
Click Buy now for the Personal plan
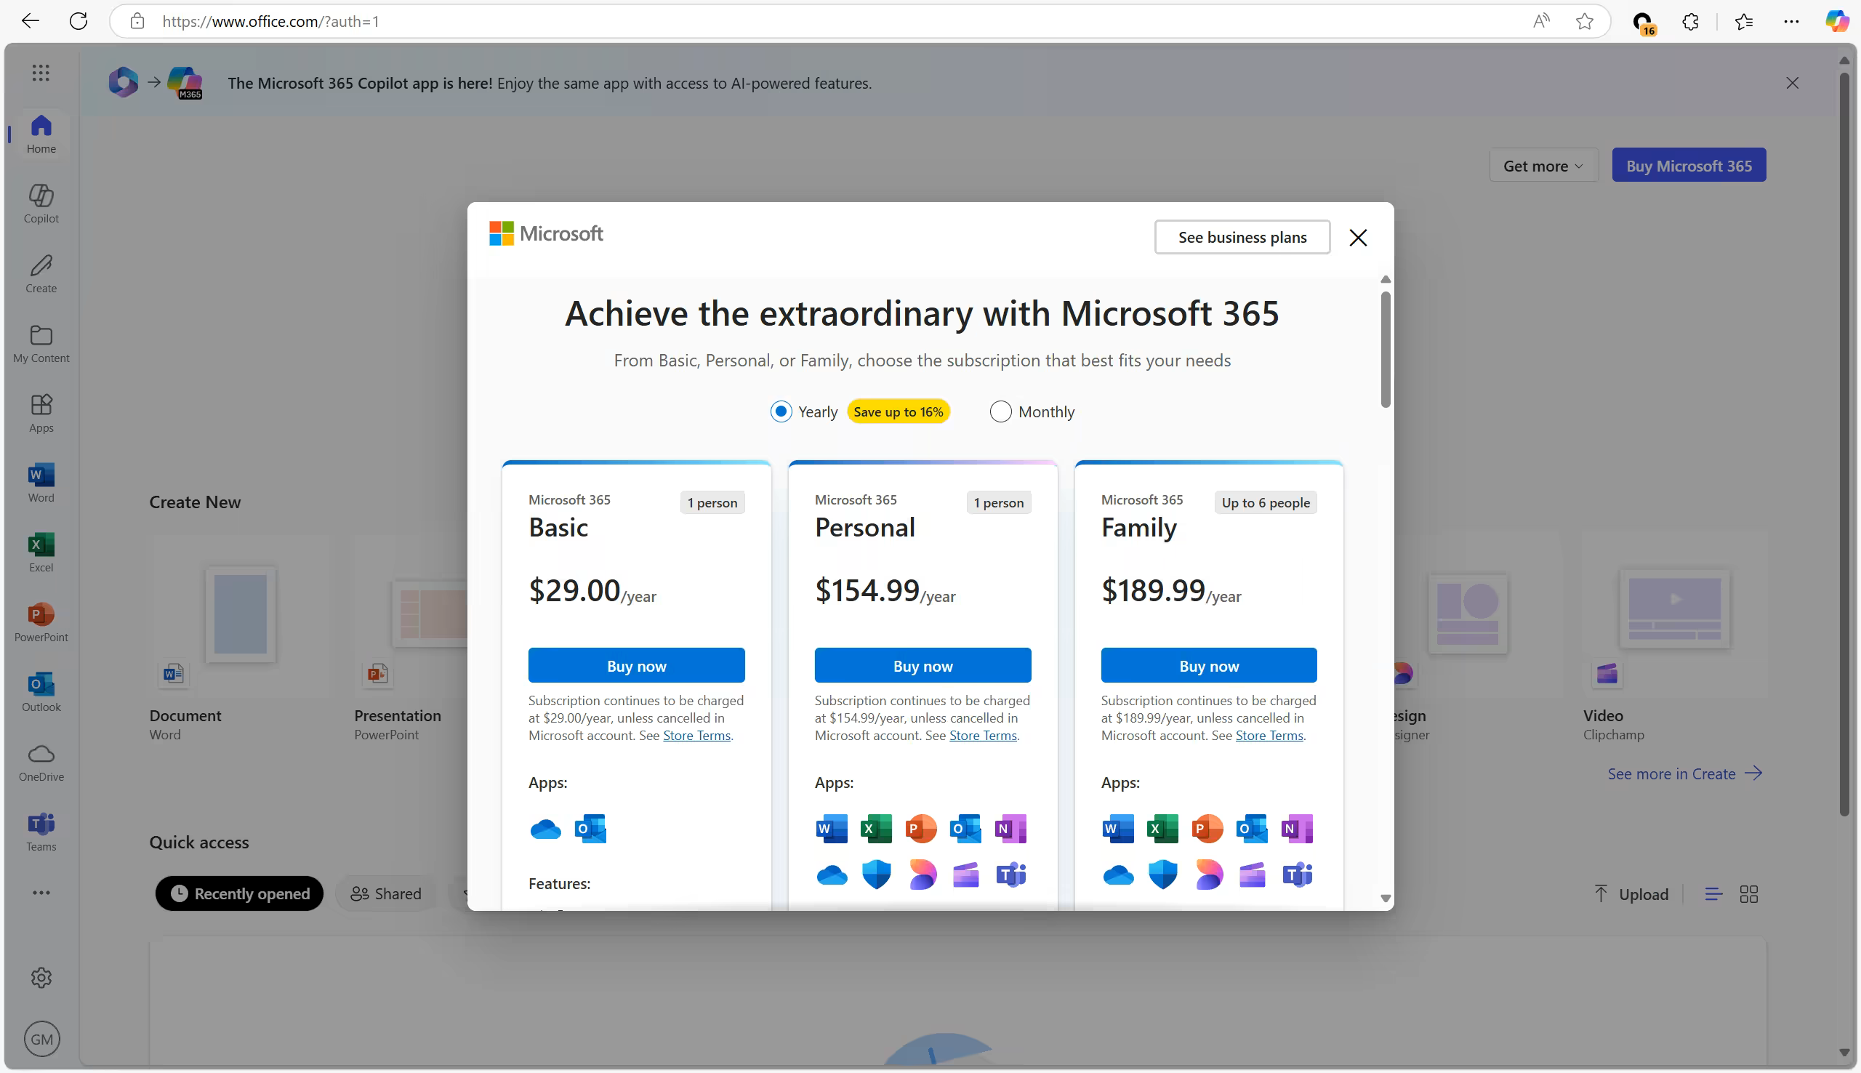point(923,665)
